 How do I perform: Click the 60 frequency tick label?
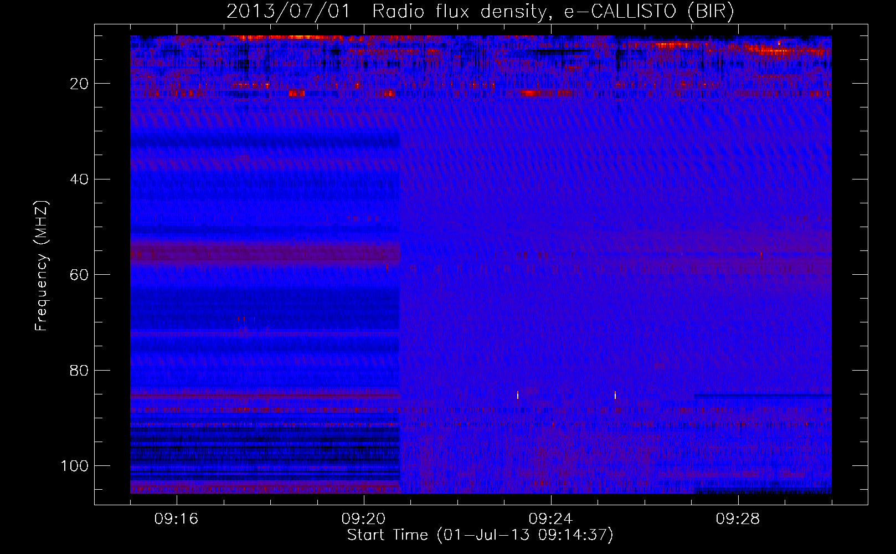click(80, 275)
